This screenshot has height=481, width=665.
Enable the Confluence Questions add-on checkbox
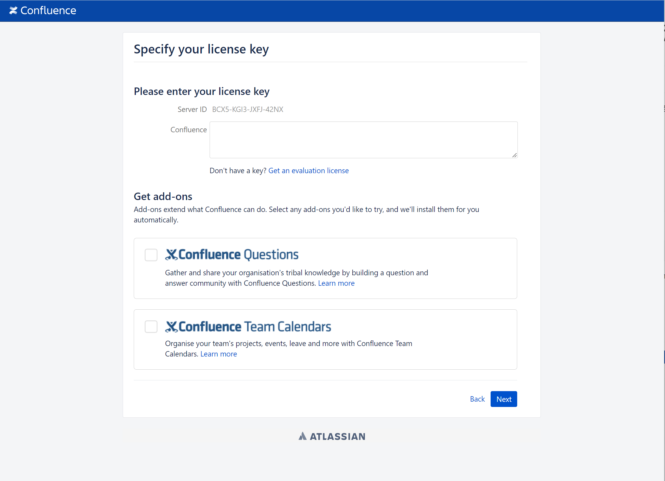(x=151, y=255)
